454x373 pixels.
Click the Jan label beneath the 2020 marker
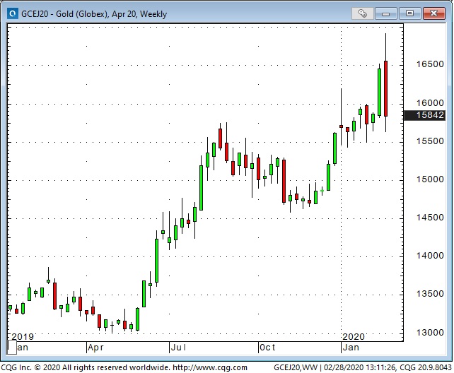tap(351, 348)
